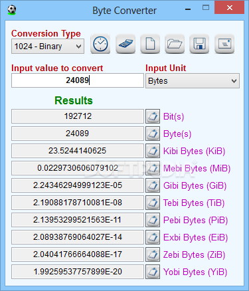Click the Conversion Type label
Viewport: 249px width, 291px height.
pyautogui.click(x=46, y=34)
